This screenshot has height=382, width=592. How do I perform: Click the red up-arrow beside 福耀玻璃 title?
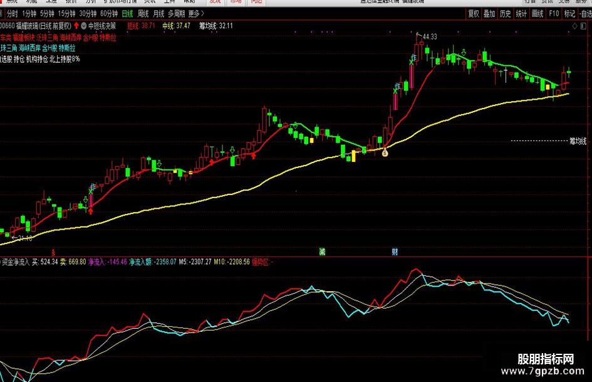pyautogui.click(x=76, y=26)
